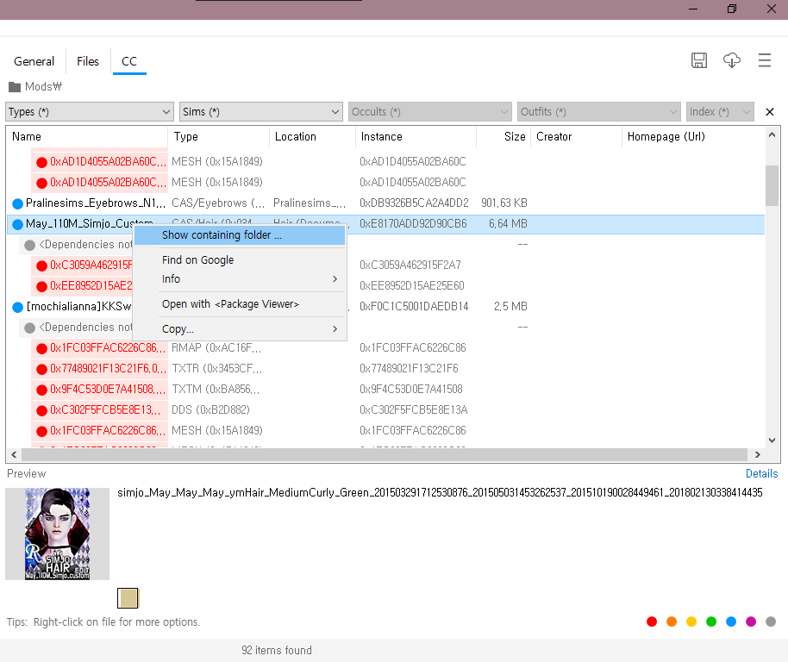Click red dot beside 0xEE8952D15AE2 row

(41, 286)
